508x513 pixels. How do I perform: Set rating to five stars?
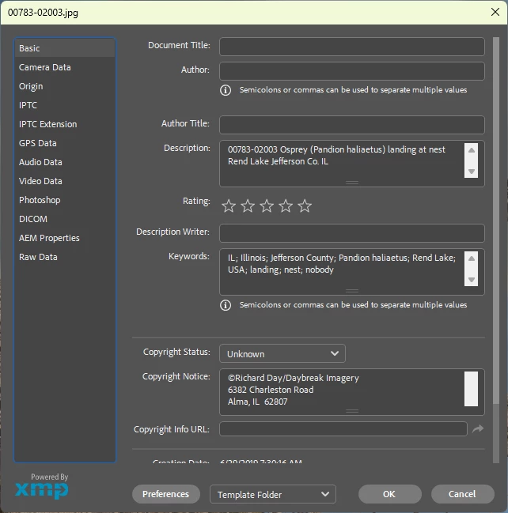coord(305,206)
